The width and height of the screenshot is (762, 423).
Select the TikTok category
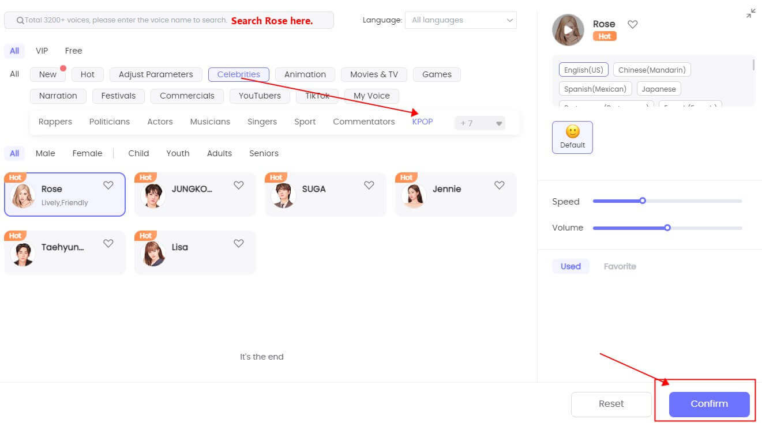(x=317, y=96)
